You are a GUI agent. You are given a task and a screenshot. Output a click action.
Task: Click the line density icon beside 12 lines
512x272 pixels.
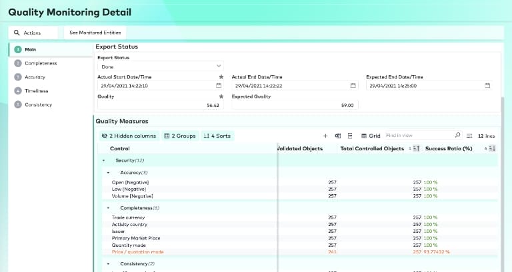click(469, 136)
